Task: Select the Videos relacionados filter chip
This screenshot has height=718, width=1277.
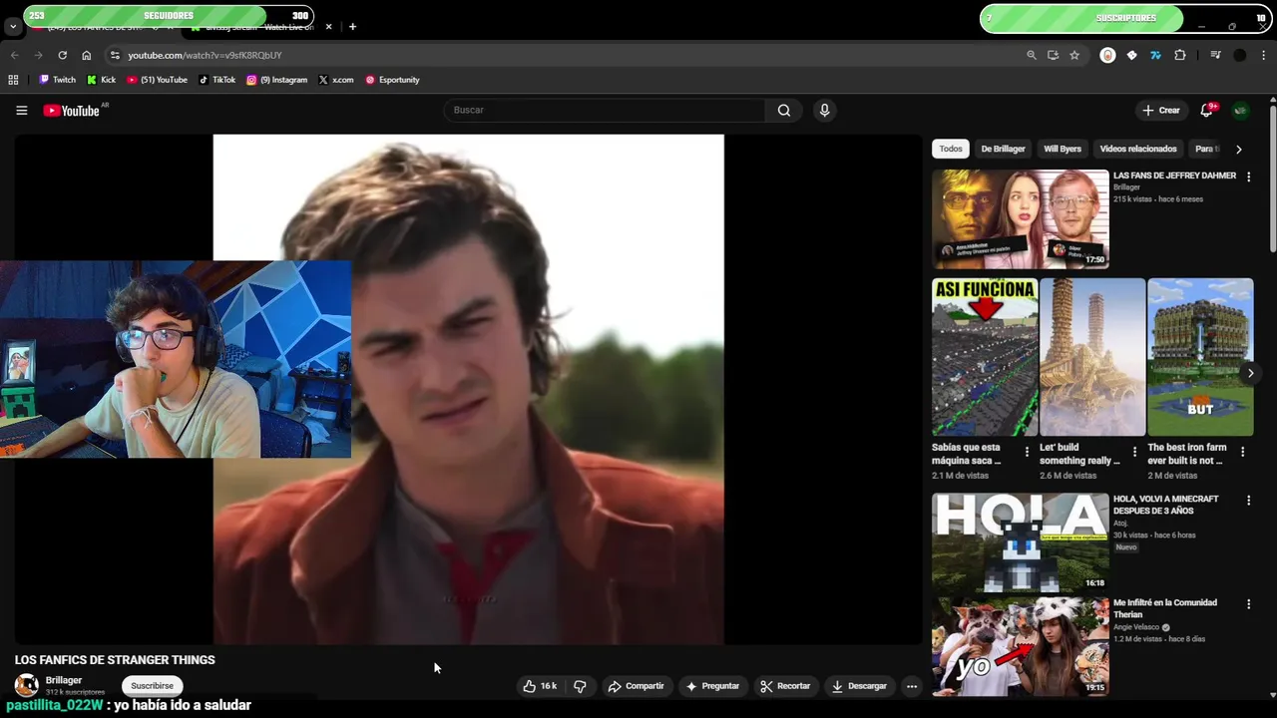Action: [x=1138, y=149]
